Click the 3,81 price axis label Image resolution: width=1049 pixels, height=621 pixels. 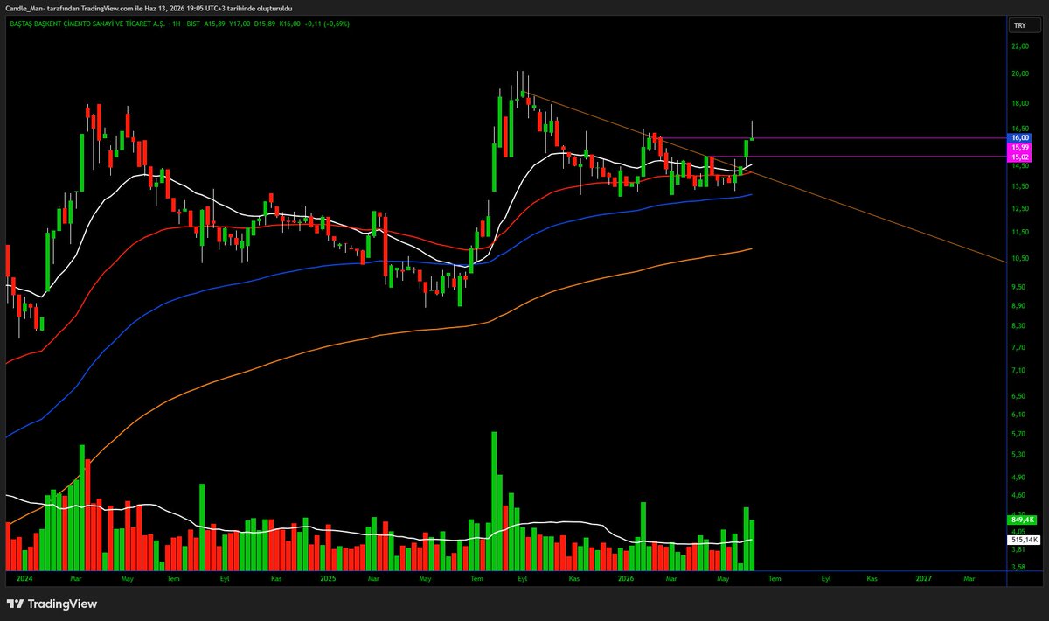1018,550
